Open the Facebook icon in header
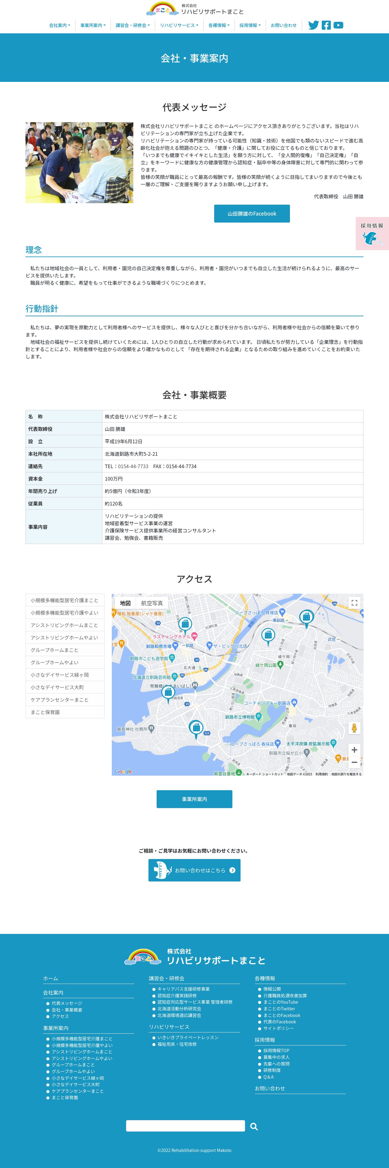 click(x=326, y=25)
